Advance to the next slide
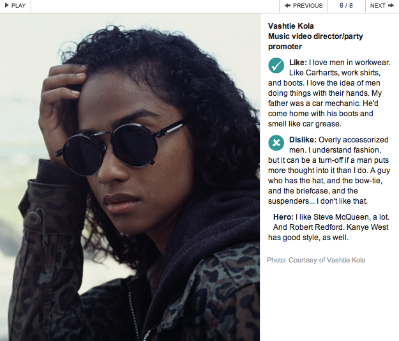The width and height of the screenshot is (399, 341). coord(382,6)
